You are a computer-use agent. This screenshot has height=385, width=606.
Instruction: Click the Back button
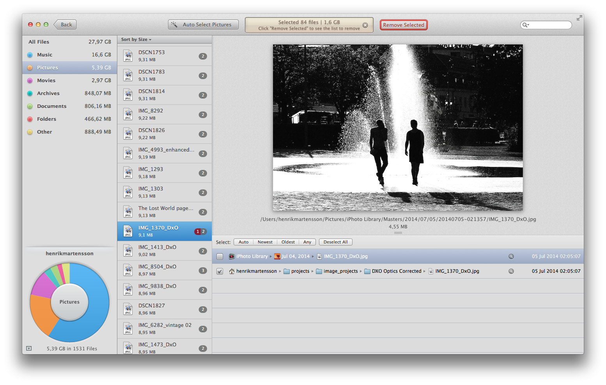65,25
